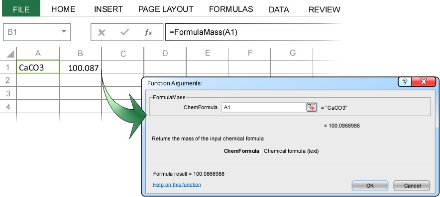Select row 4 header

pyautogui.click(x=8, y=107)
